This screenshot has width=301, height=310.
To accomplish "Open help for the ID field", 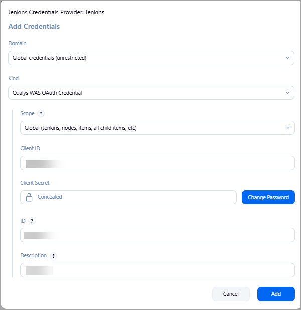I will [32, 221].
